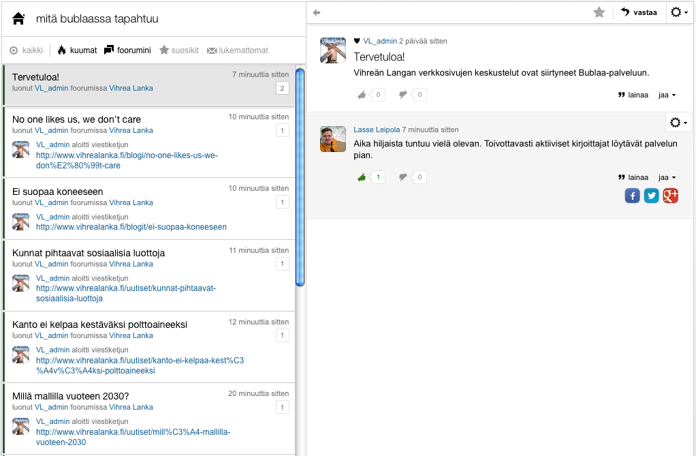The width and height of the screenshot is (696, 456).
Task: Click the moderator badge icon before VL_admin
Action: pyautogui.click(x=357, y=41)
